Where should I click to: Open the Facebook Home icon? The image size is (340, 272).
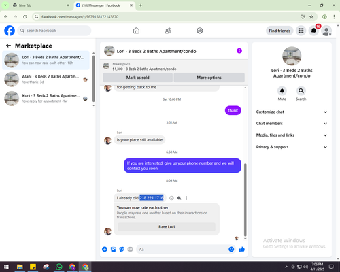[136, 31]
